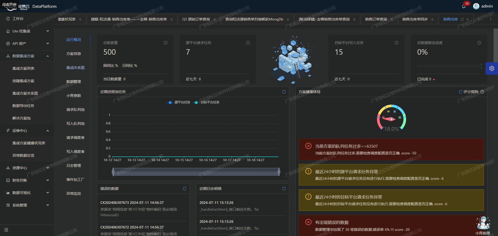Image resolution: width=498 pixels, height=236 pixels.
Task: Expand the 财务对账 sidebar menu
Action: click(27, 180)
